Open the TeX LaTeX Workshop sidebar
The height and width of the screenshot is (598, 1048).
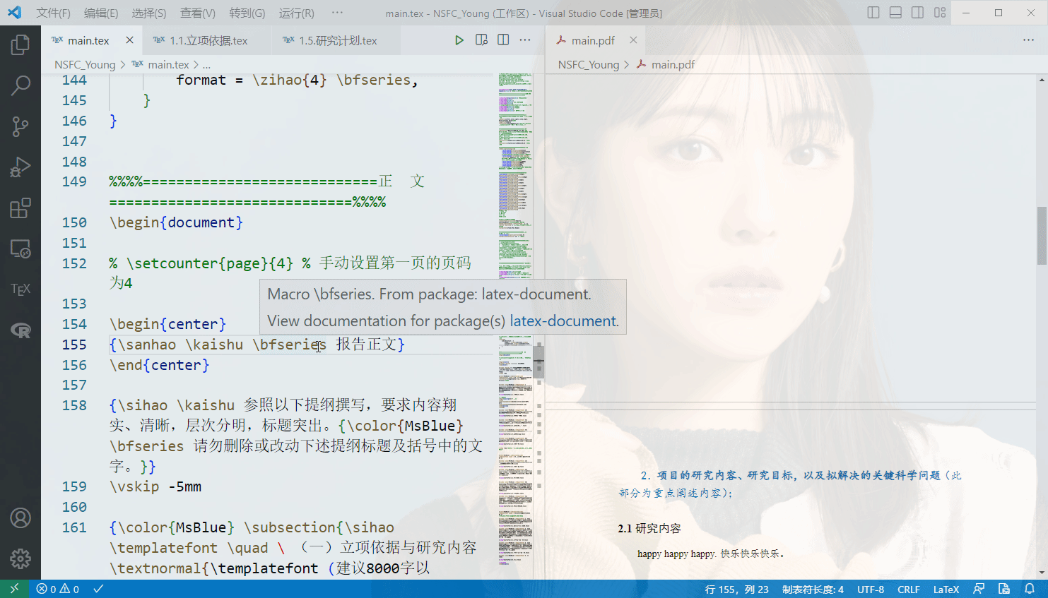coord(20,288)
